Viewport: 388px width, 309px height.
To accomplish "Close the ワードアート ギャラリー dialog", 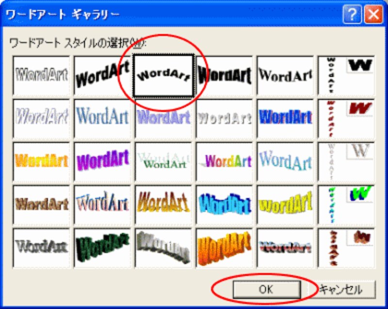I will point(373,15).
